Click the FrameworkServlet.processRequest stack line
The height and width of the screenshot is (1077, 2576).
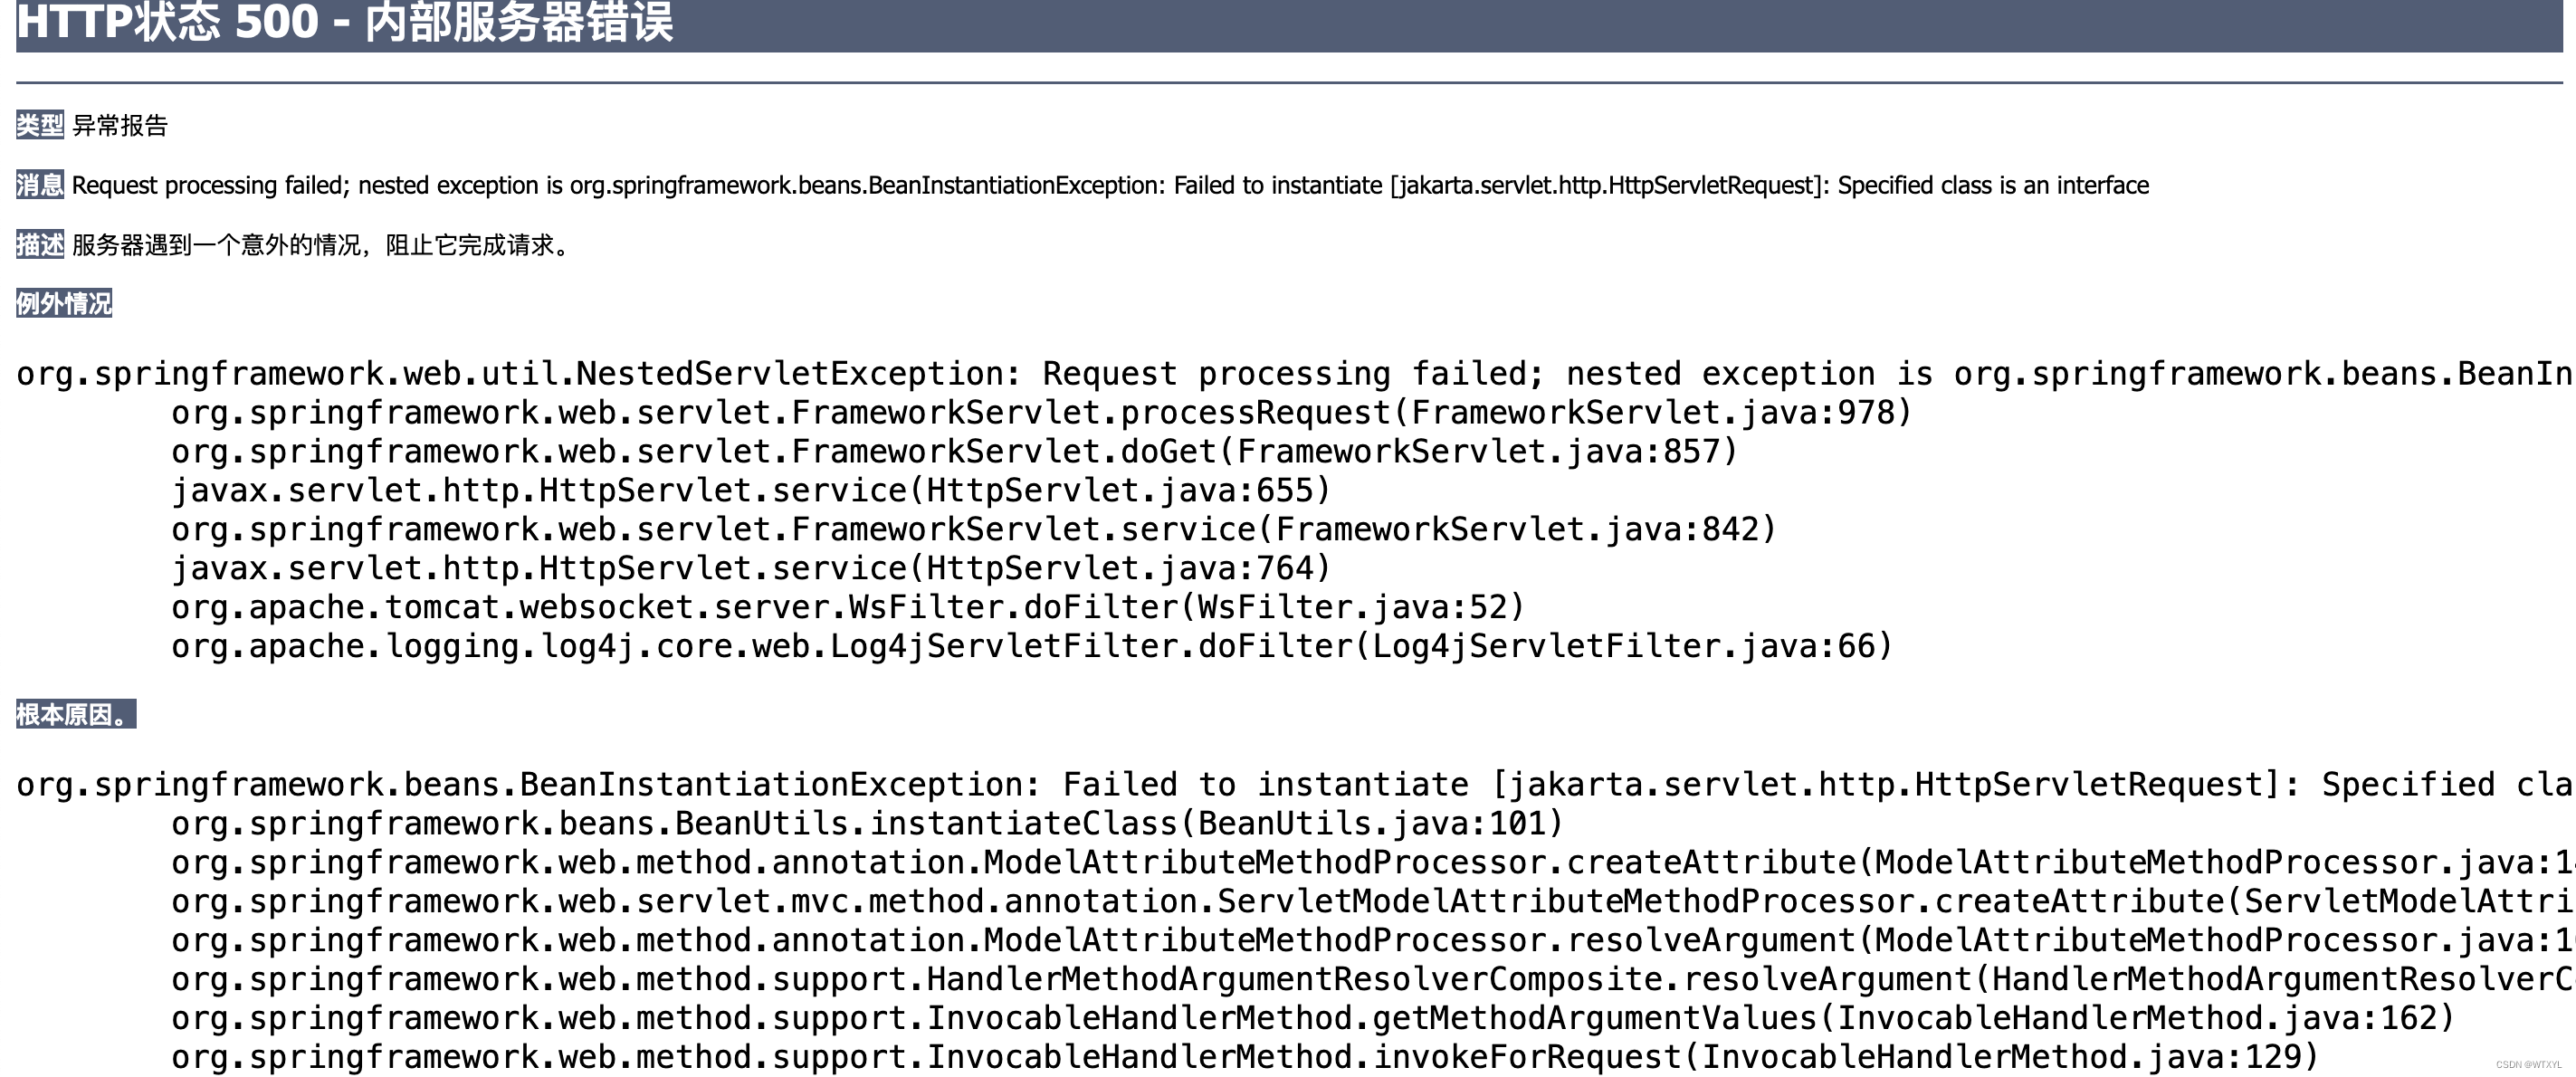(1040, 413)
